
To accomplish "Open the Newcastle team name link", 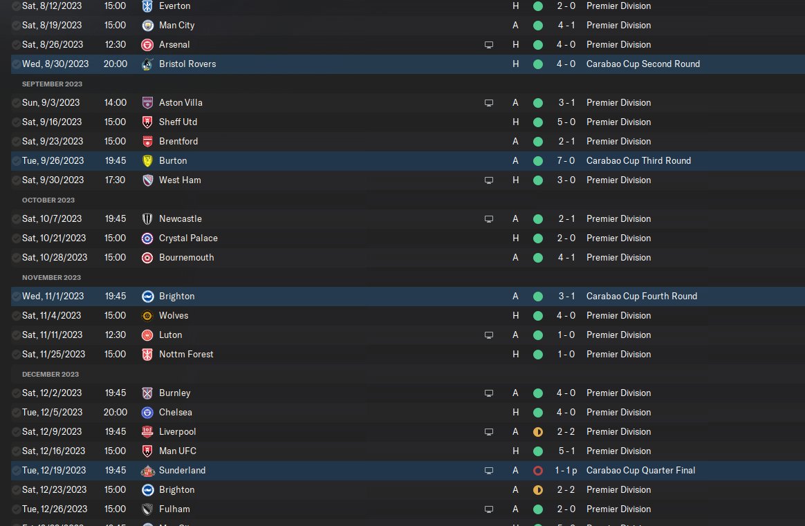I will 180,218.
